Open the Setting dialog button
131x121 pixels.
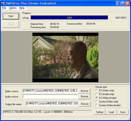pos(100,112)
